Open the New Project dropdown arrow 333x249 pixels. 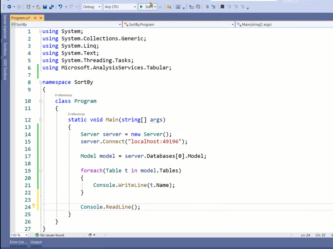33,7
